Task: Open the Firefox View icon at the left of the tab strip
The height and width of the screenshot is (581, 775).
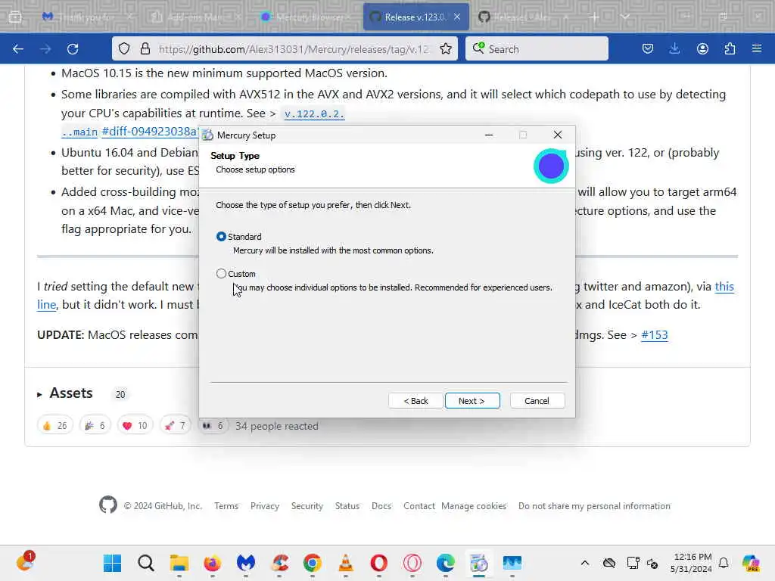Action: [15, 17]
